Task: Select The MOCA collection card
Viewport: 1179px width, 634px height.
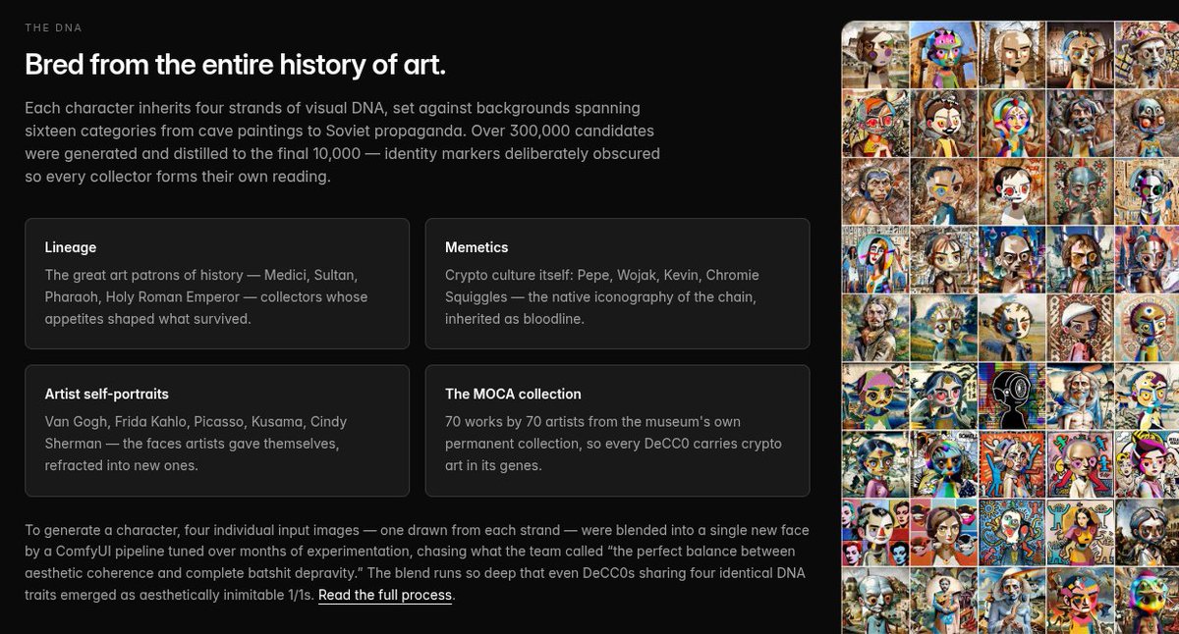Action: click(617, 431)
